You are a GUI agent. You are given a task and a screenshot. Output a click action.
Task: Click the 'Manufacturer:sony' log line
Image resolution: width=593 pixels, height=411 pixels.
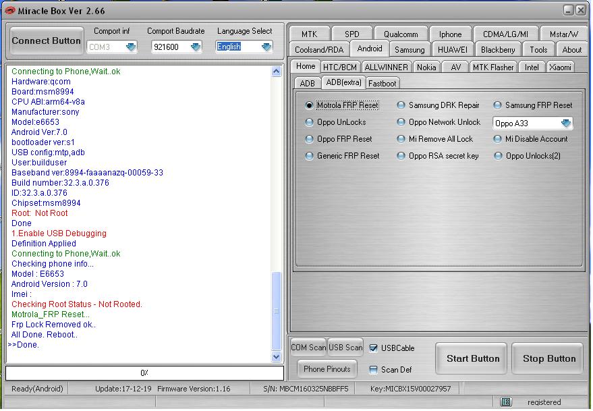pos(45,112)
